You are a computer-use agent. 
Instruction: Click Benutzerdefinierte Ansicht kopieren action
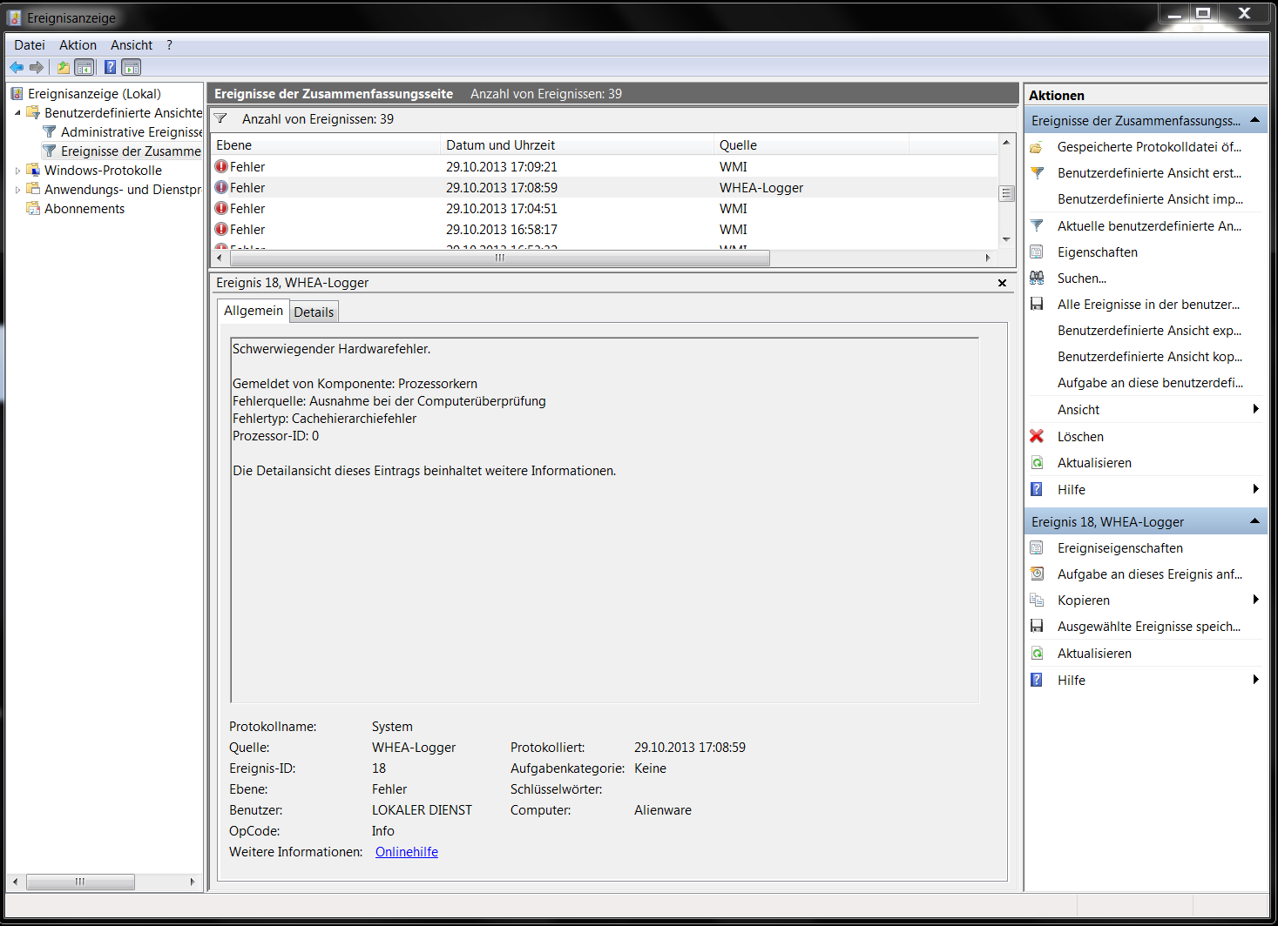(x=1150, y=357)
